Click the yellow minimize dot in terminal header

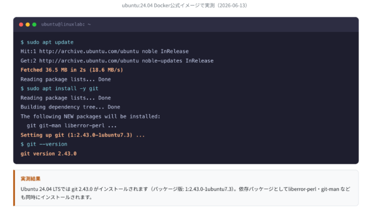click(x=27, y=24)
